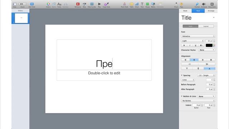The width and height of the screenshot is (229, 129).
Task: Open the Fonts panel
Action: (59, 4)
